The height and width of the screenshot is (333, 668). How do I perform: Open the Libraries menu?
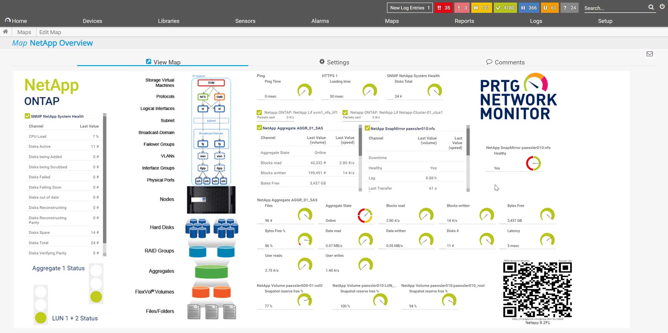pyautogui.click(x=169, y=21)
